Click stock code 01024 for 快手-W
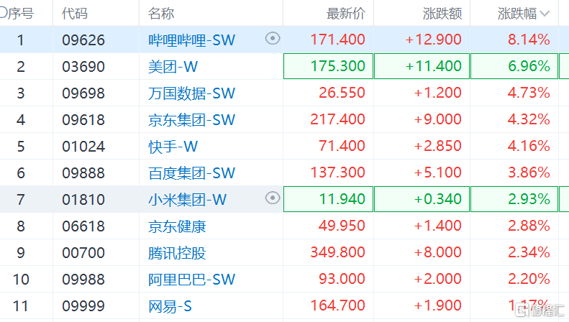Viewport: 569px width, 322px height. (x=83, y=147)
